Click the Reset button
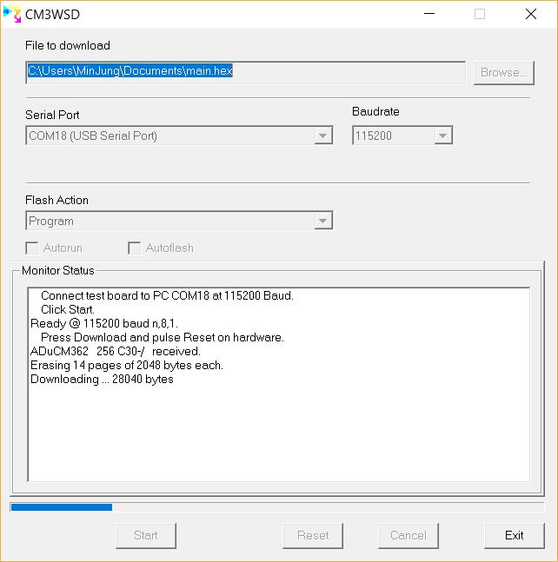 313,535
